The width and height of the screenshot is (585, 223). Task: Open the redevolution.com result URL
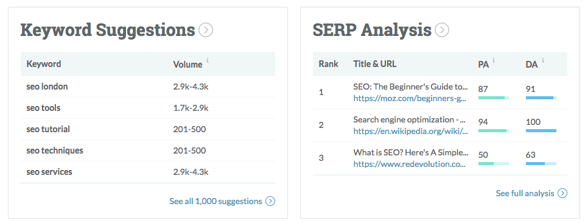(x=410, y=164)
